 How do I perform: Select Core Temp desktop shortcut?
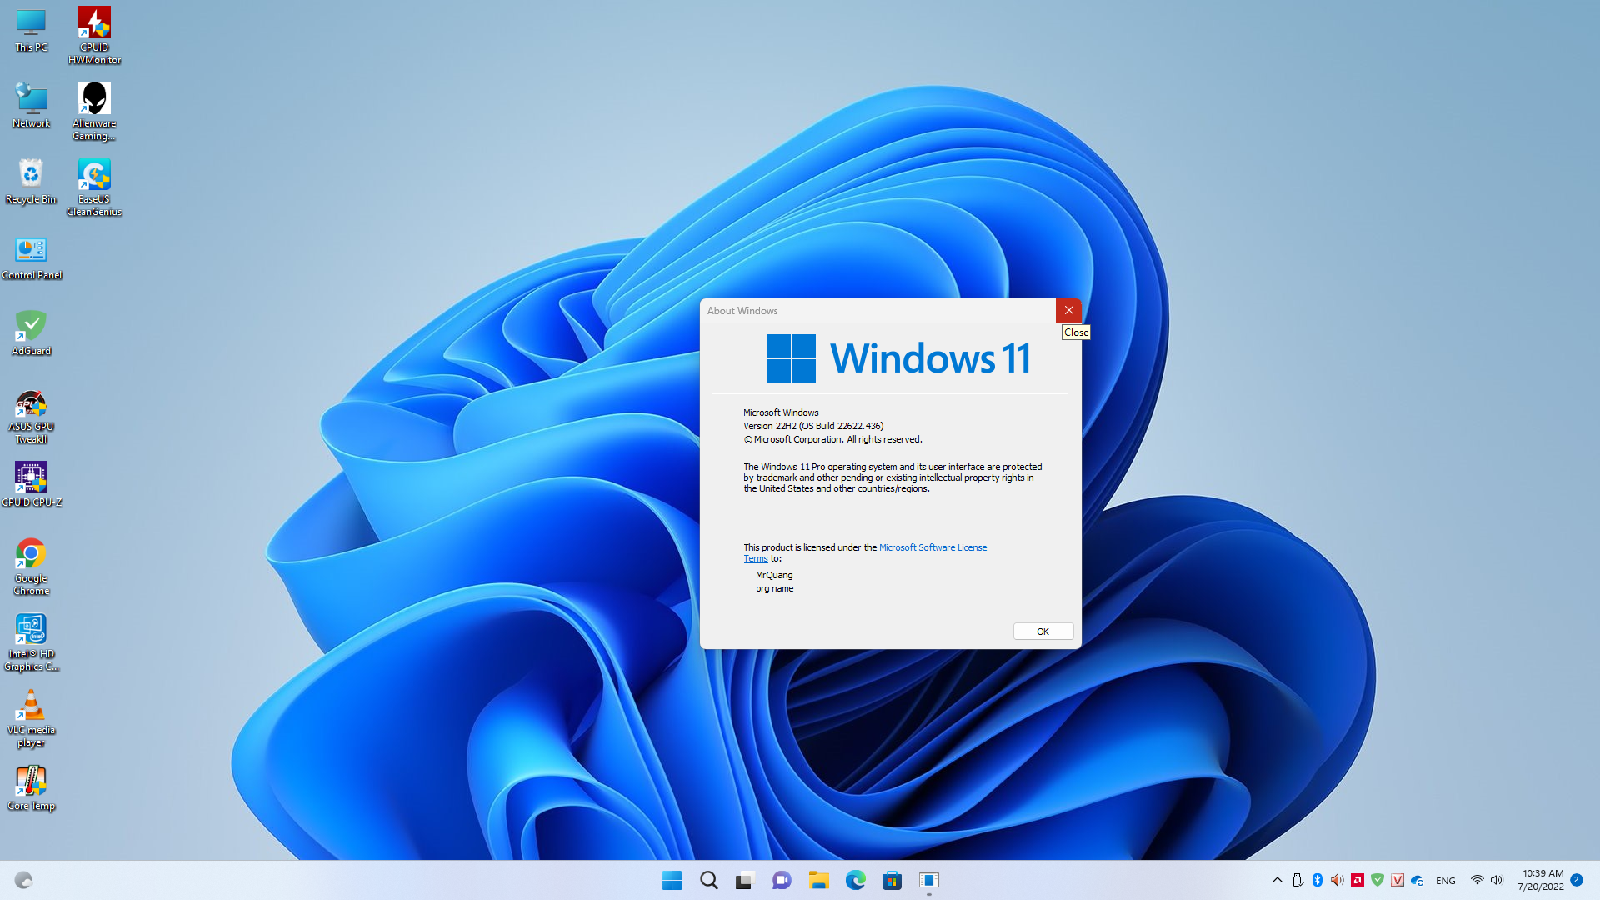31,787
